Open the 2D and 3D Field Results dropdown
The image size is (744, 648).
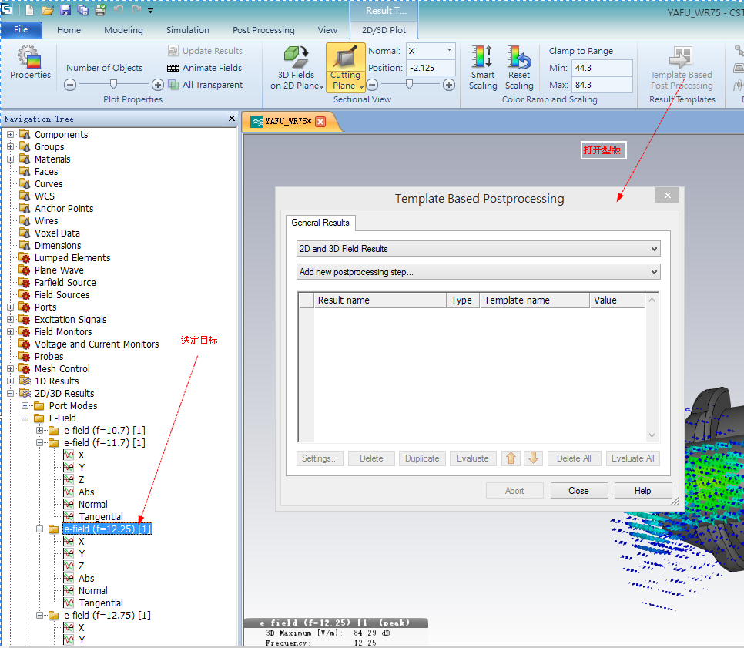pos(478,249)
